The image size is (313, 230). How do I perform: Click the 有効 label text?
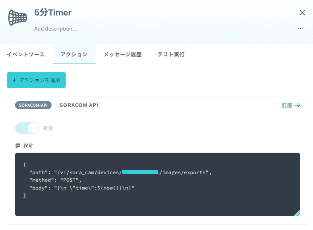pos(48,128)
